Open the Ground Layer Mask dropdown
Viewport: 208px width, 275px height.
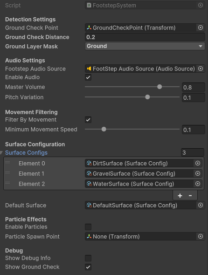tap(145, 46)
